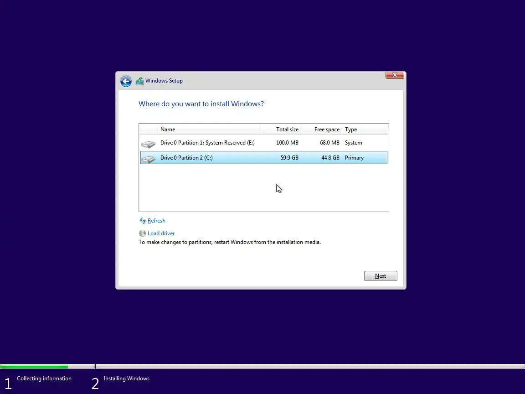Click the Load driver disc icon

(x=142, y=233)
